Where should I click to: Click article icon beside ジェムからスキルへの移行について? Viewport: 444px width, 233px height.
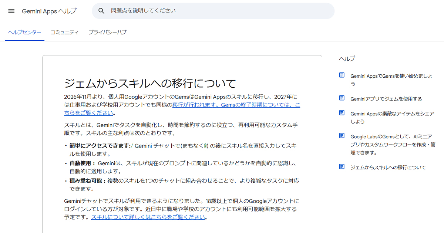[x=342, y=166]
